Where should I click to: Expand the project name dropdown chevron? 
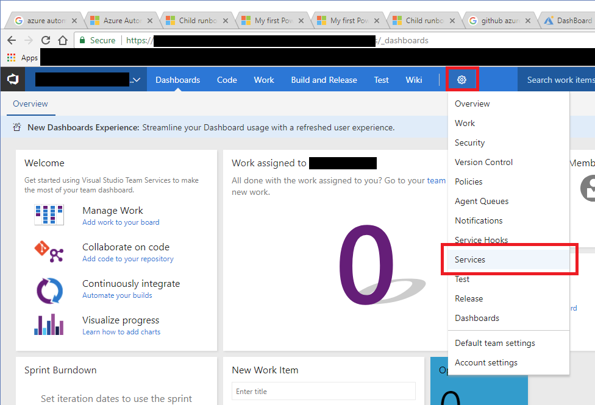137,80
